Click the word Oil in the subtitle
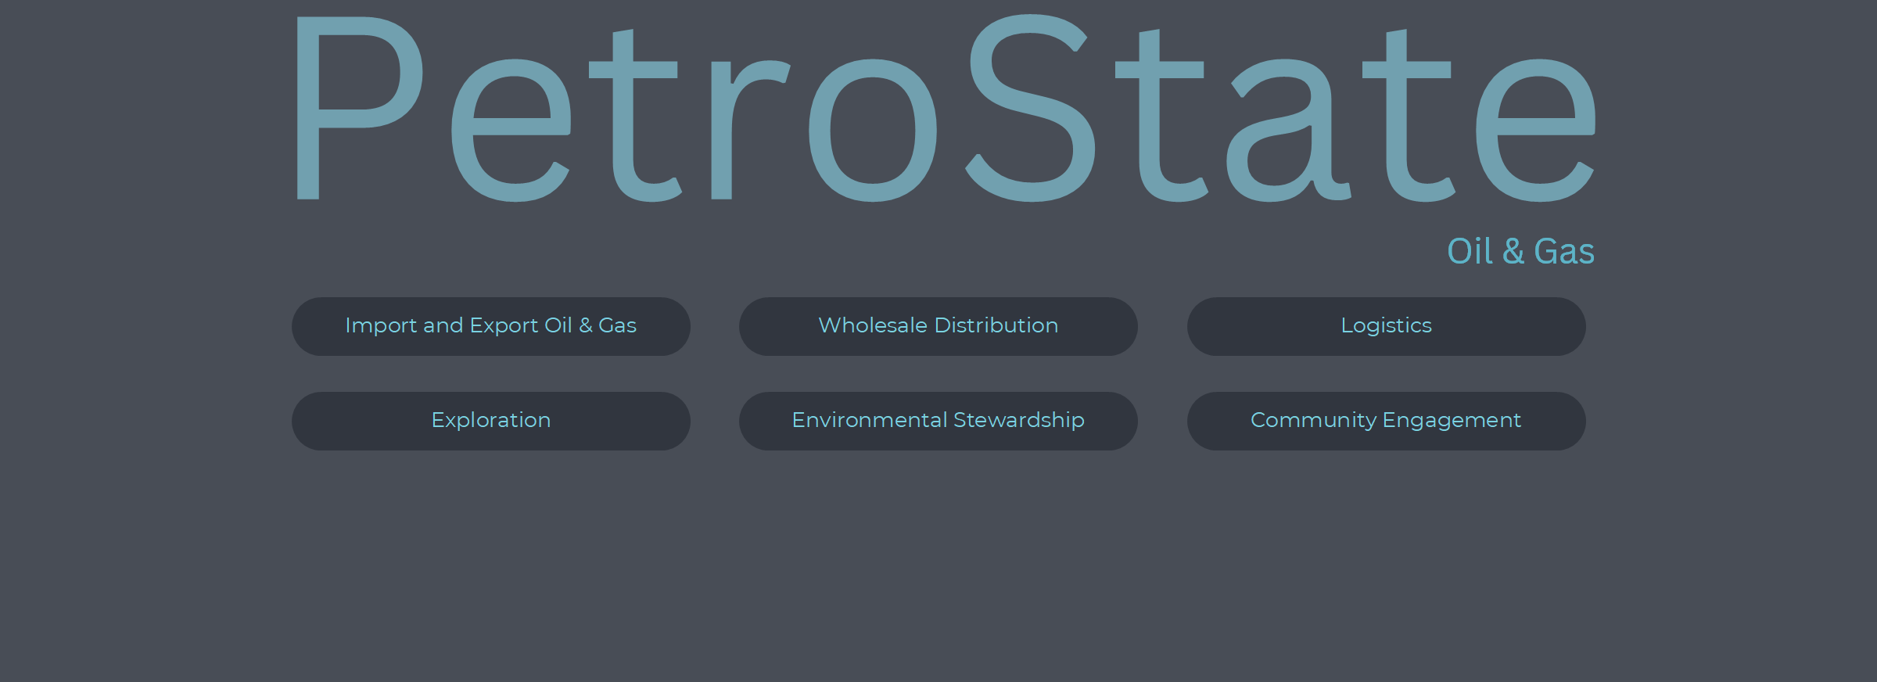 pyautogui.click(x=1470, y=252)
